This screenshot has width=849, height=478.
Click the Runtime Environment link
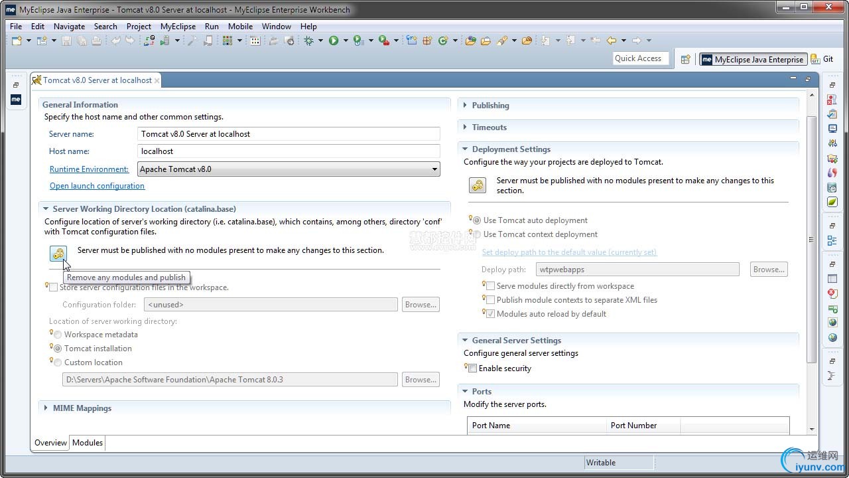89,169
